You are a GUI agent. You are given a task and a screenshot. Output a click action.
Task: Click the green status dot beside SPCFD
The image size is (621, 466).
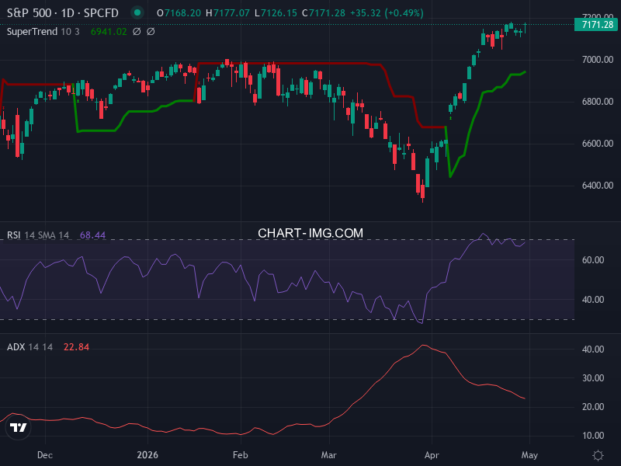[x=137, y=12]
